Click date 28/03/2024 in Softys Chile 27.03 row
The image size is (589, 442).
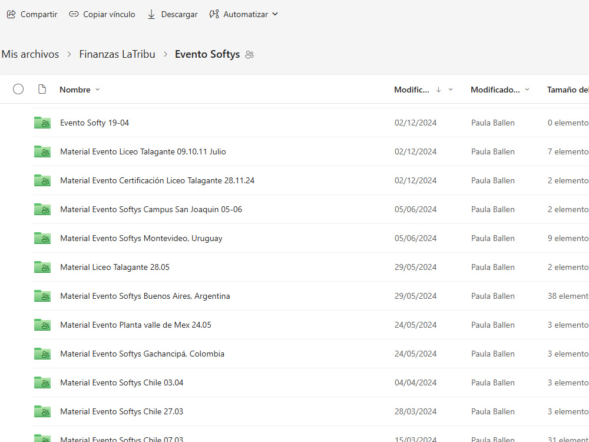point(415,411)
